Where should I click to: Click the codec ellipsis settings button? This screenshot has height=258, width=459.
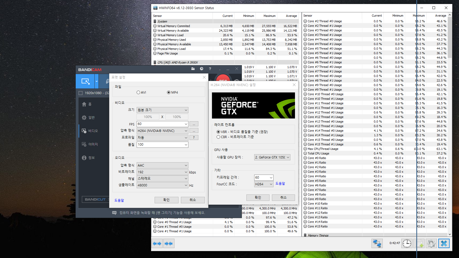194,131
